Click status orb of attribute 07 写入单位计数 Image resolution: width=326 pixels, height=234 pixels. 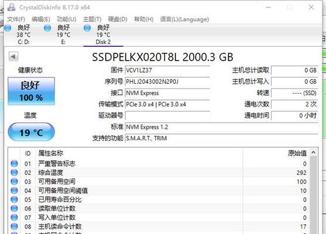click(x=14, y=218)
